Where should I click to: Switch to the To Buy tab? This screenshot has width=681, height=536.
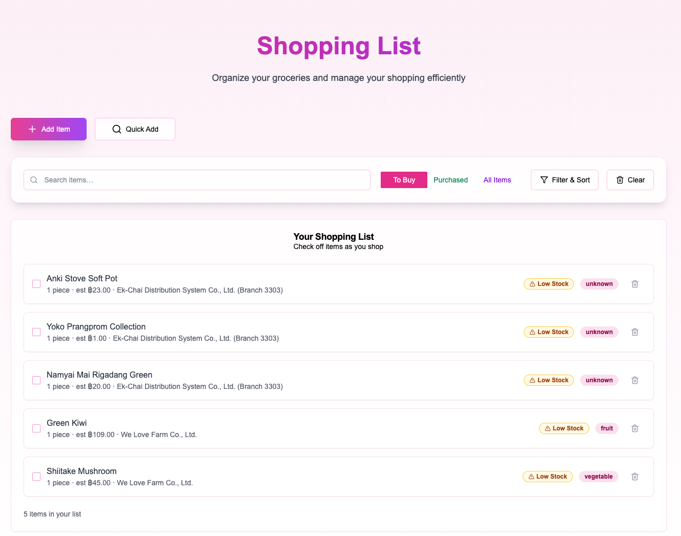point(404,180)
